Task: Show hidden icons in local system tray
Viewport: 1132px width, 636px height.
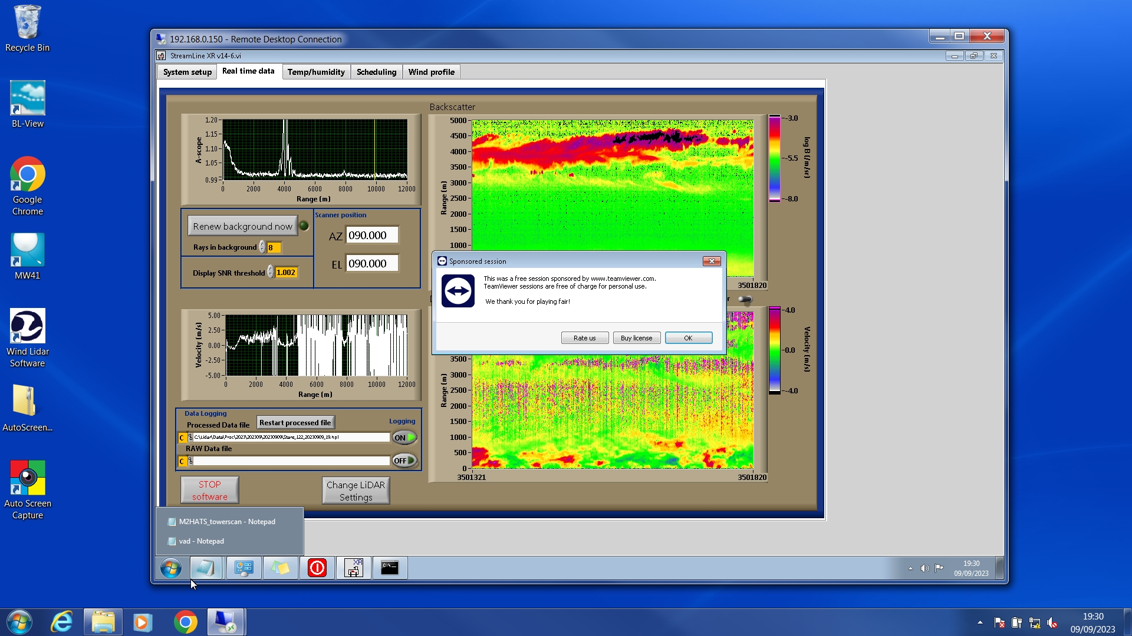Action: (980, 622)
